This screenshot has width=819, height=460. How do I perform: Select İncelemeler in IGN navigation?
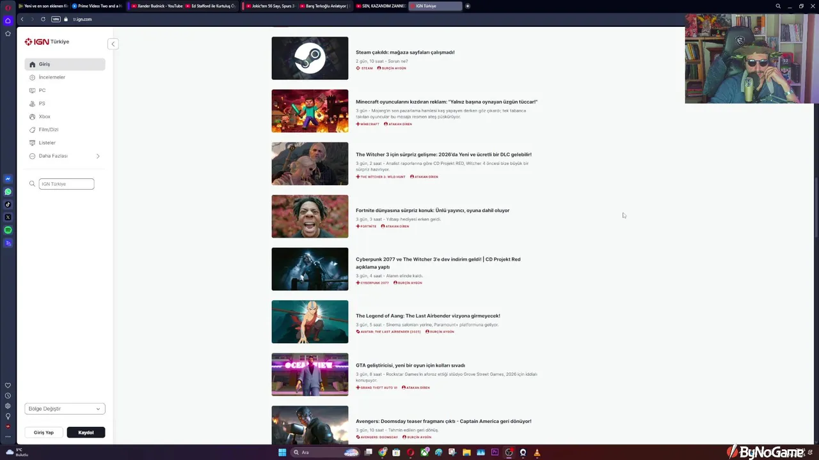[65, 77]
